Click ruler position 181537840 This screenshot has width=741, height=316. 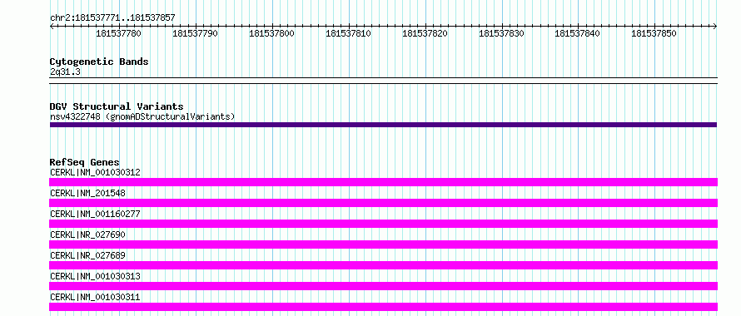coord(578,33)
